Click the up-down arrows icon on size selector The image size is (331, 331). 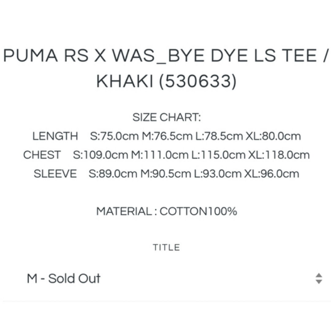[318, 278]
